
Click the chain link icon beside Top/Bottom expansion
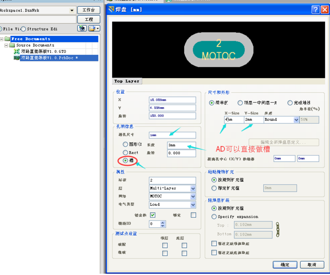pyautogui.click(x=278, y=229)
